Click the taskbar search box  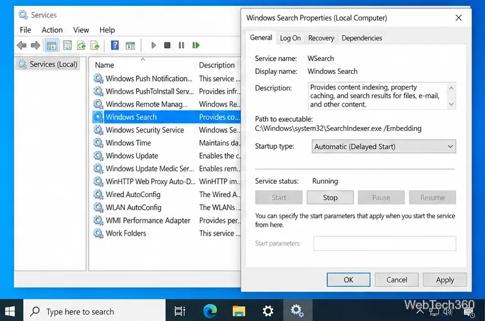[x=94, y=311]
